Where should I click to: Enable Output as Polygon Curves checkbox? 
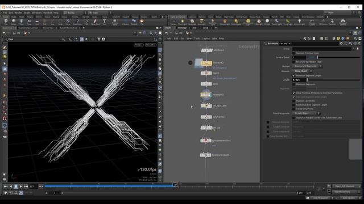(x=293, y=118)
